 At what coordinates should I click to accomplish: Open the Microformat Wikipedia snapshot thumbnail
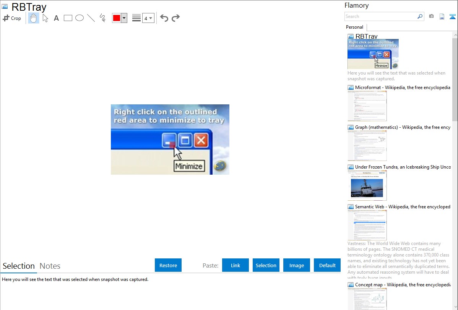[x=367, y=106]
